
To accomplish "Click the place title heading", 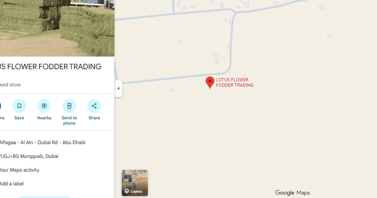I will (51, 67).
